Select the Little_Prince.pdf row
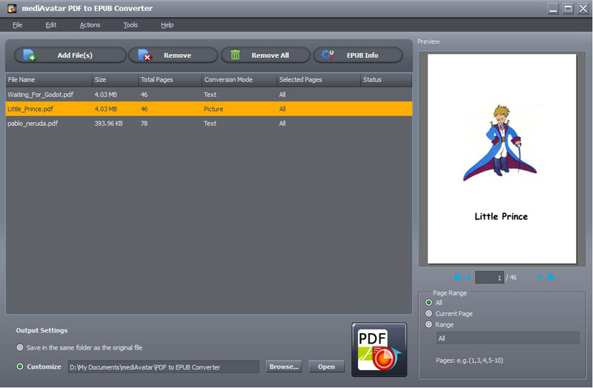This screenshot has height=388, width=593. pos(209,109)
